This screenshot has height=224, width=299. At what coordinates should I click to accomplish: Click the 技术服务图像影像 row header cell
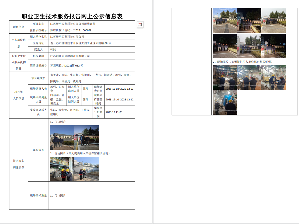pos(19,164)
